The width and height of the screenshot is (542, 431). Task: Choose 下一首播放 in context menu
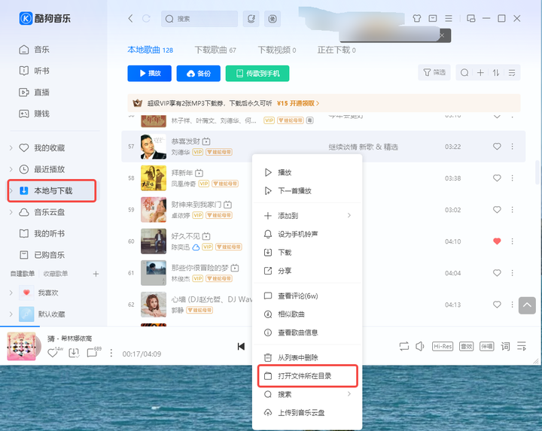pyautogui.click(x=307, y=190)
